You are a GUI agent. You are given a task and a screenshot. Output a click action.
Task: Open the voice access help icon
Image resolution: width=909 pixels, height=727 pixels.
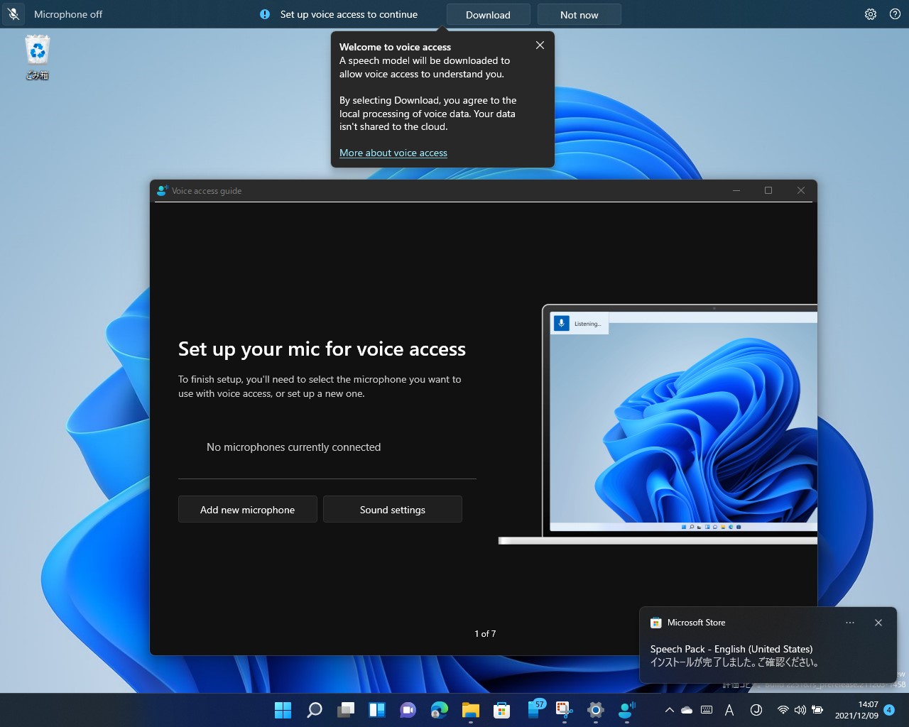pos(895,14)
